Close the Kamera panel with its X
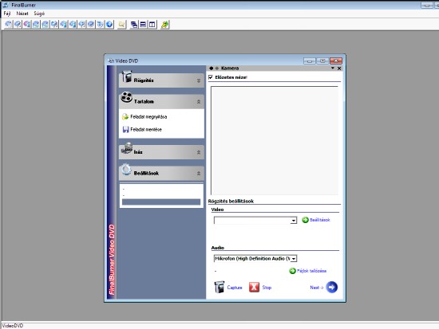Image resolution: width=439 pixels, height=329 pixels. [x=339, y=69]
